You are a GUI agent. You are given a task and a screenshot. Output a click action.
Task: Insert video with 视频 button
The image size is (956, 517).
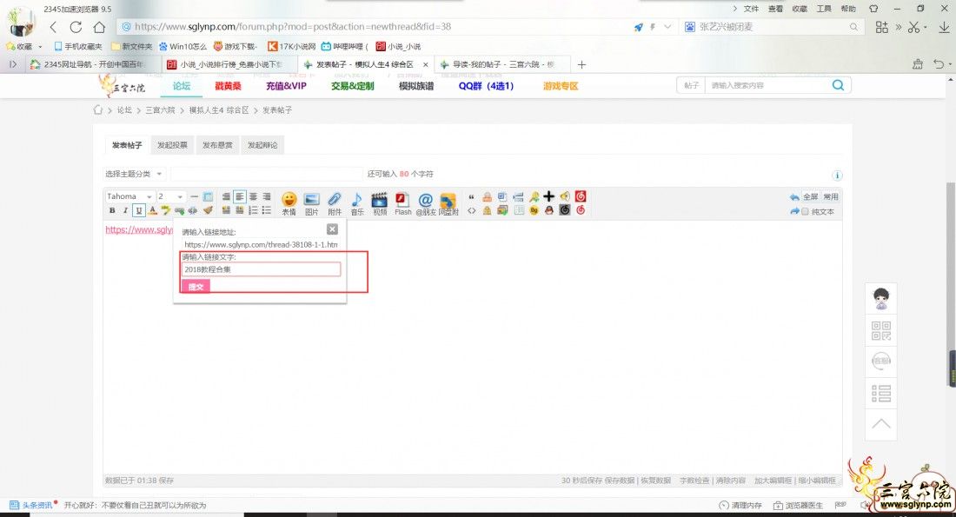pos(380,203)
